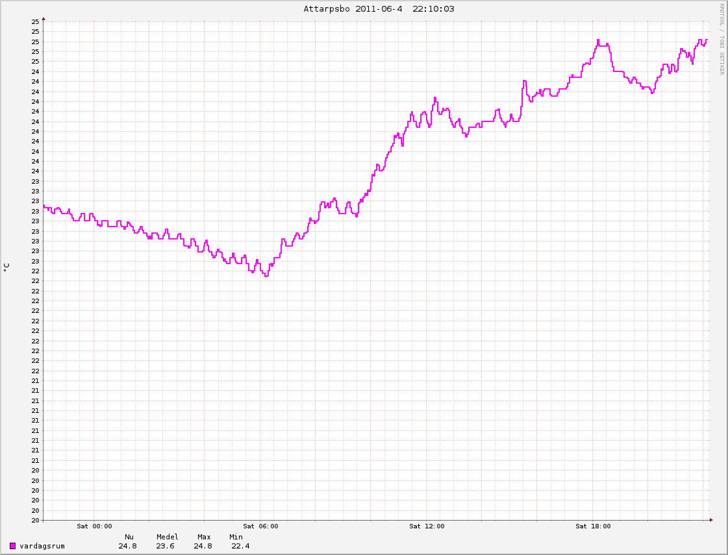Click the magenta vardagsrum legend swatch
Screen dimensions: 728x555
point(13,546)
